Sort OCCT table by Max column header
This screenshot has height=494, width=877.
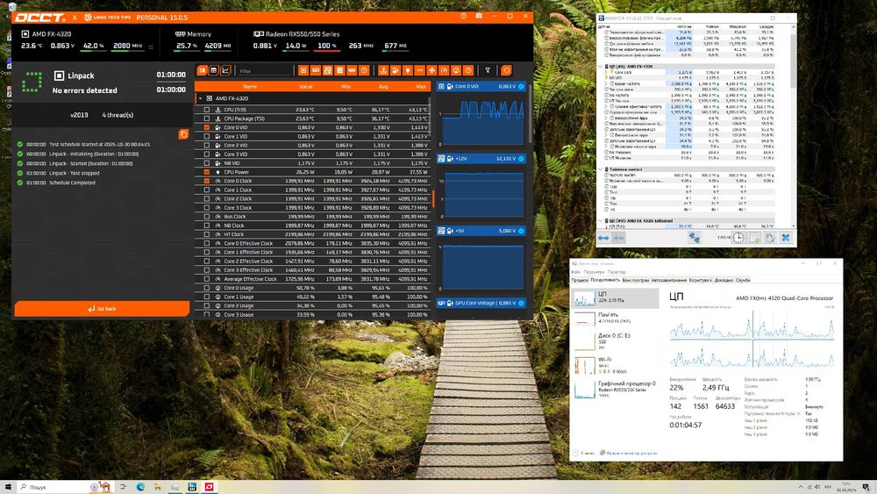point(421,87)
